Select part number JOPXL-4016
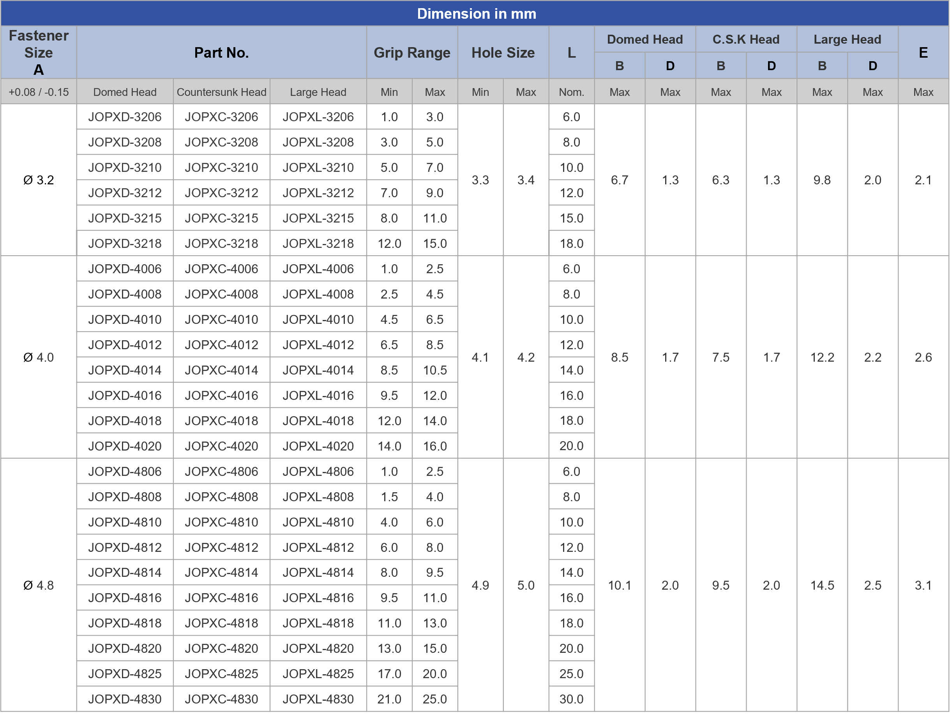The height and width of the screenshot is (714, 950). [x=318, y=396]
